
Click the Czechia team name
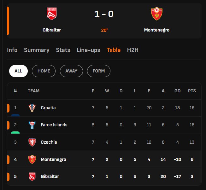tap(49, 142)
